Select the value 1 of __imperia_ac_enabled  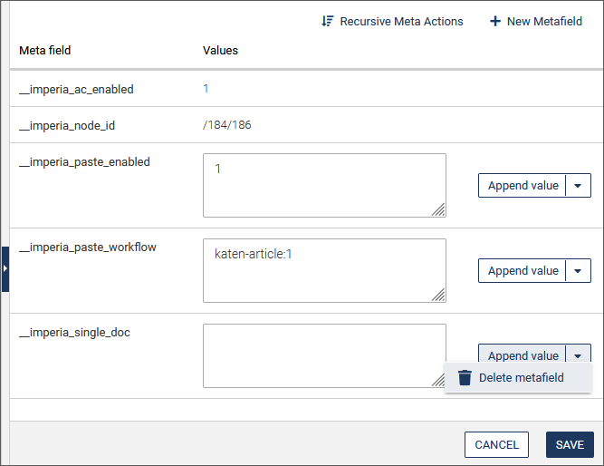(206, 89)
